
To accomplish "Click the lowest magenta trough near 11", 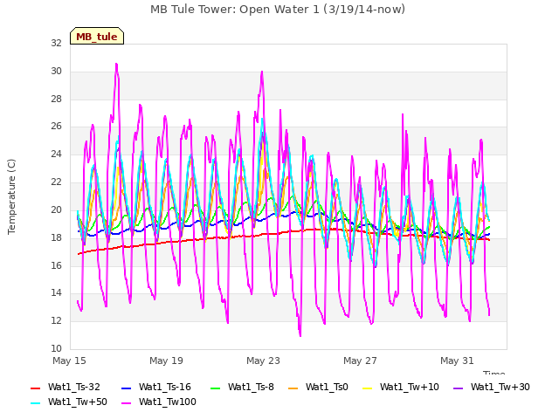I will tap(300, 335).
